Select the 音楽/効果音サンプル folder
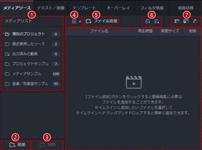This screenshot has height=150, width=202. click(29, 84)
